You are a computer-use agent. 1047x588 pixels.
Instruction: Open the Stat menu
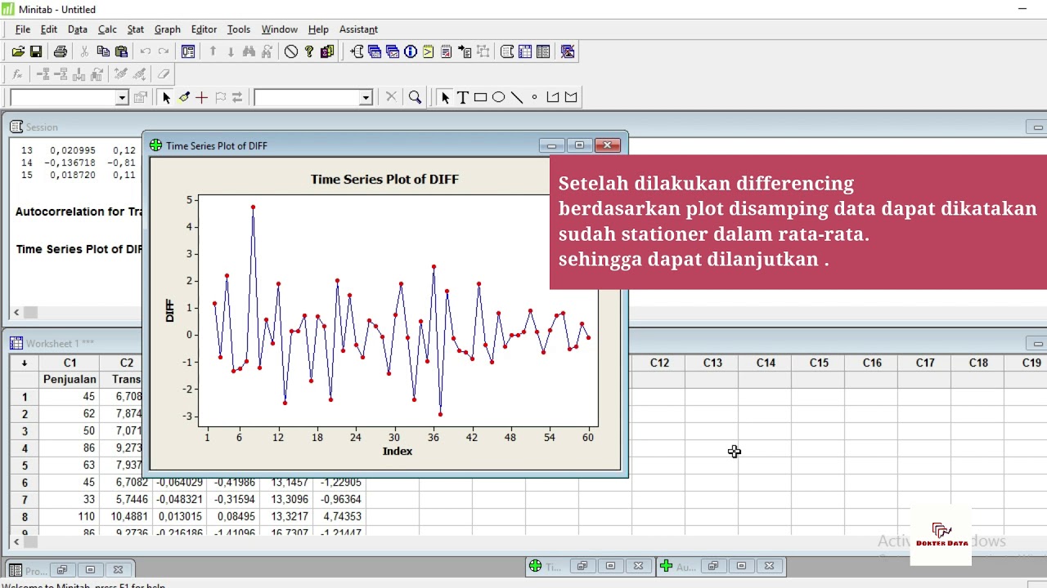click(x=136, y=29)
